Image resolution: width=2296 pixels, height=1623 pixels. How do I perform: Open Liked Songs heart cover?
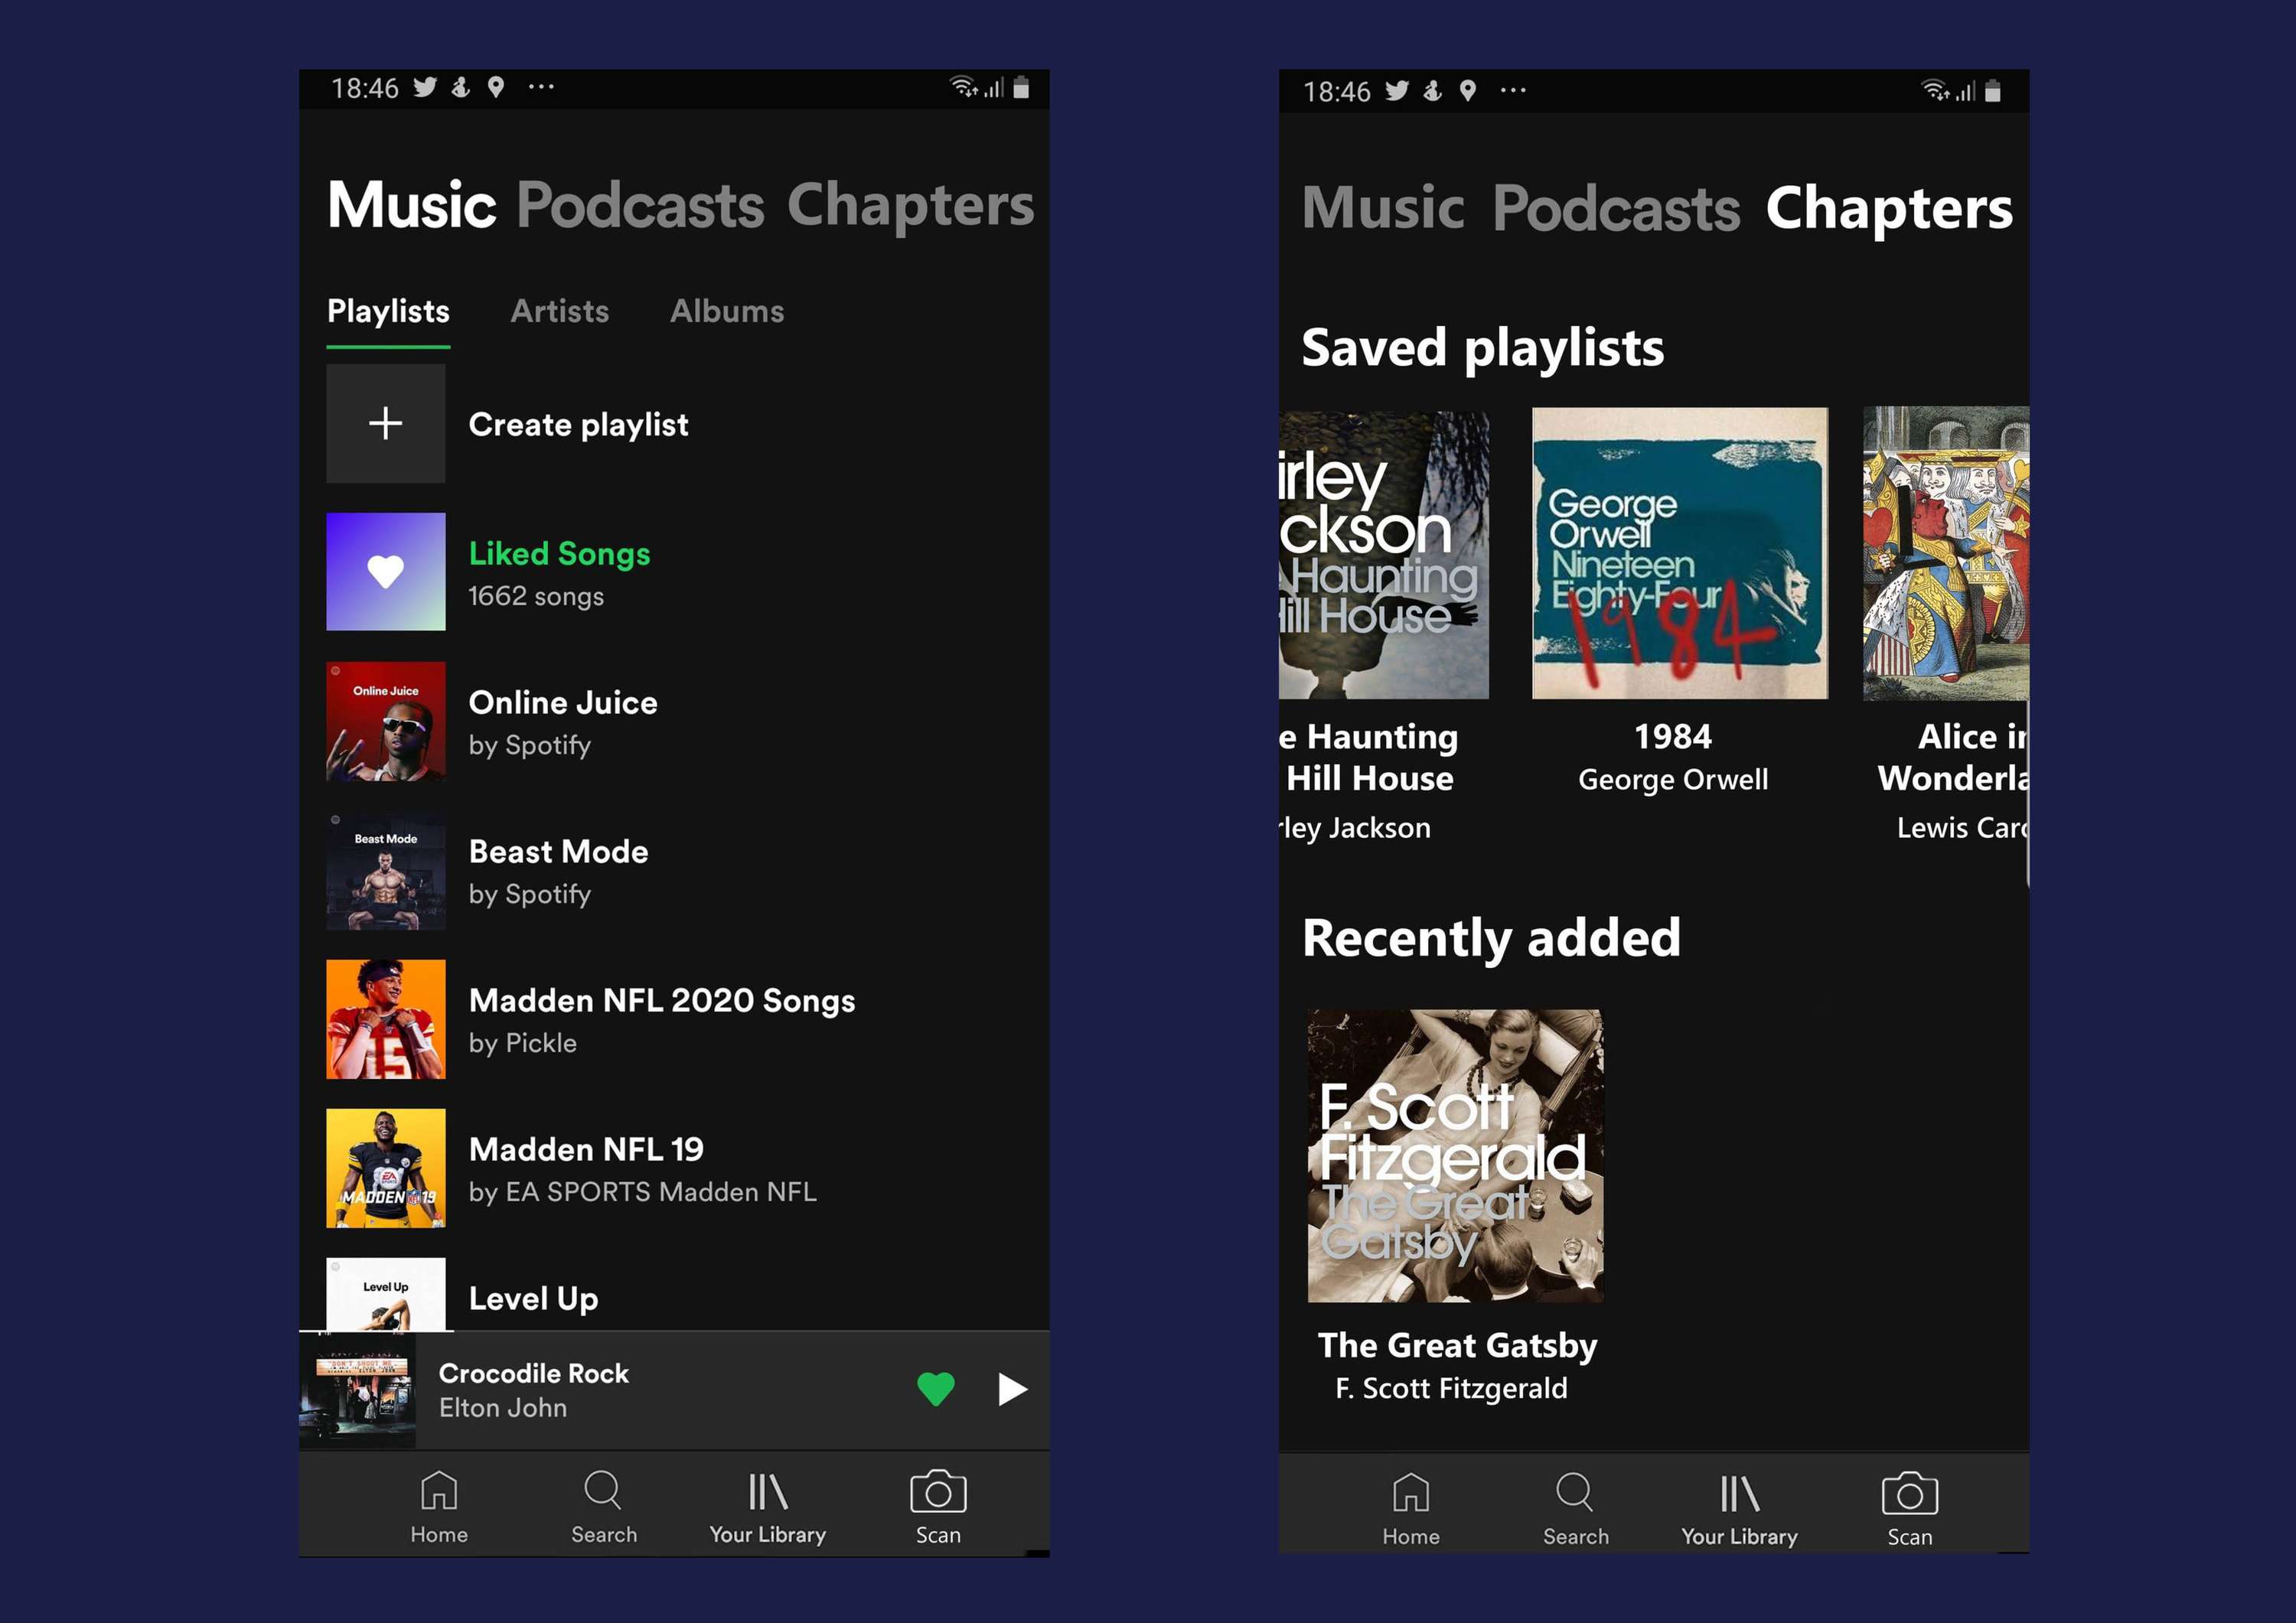(x=385, y=572)
